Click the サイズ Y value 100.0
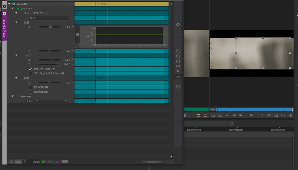The width and height of the screenshot is (298, 170). [x=67, y=64]
